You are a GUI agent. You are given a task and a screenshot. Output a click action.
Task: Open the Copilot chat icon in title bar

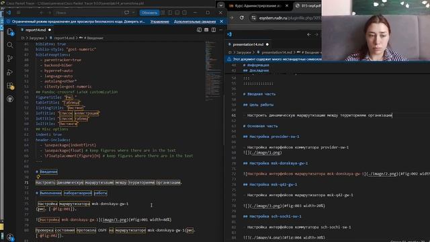pos(126,13)
